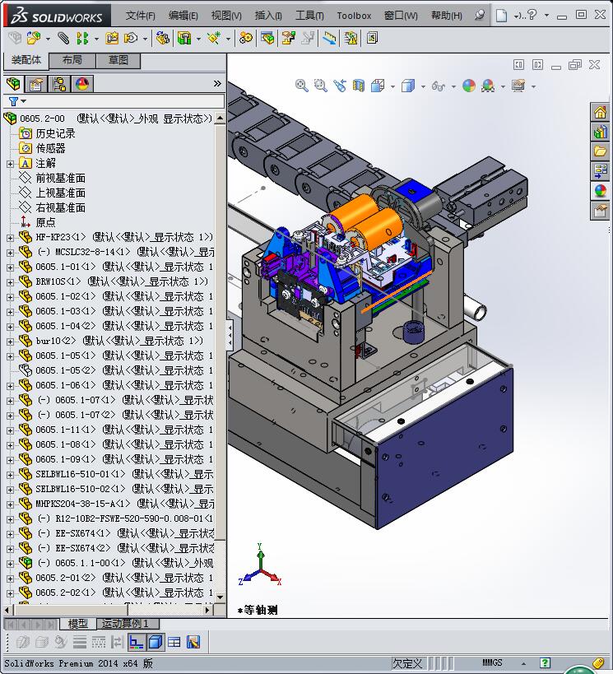Click feature tree vertical scrollbar down arrow
Screen dimensions: 613x674
[x=220, y=597]
